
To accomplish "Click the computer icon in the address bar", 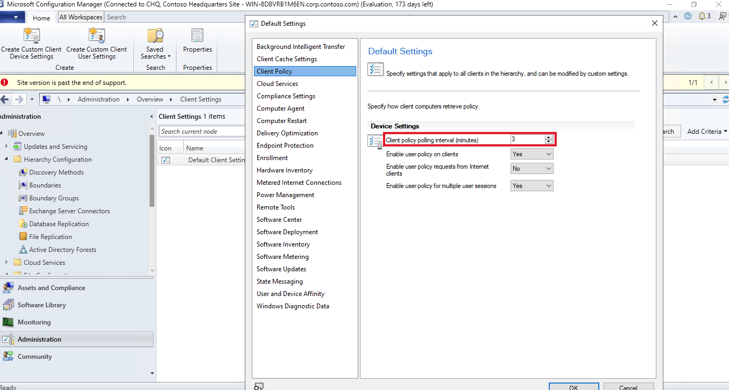I will (46, 99).
